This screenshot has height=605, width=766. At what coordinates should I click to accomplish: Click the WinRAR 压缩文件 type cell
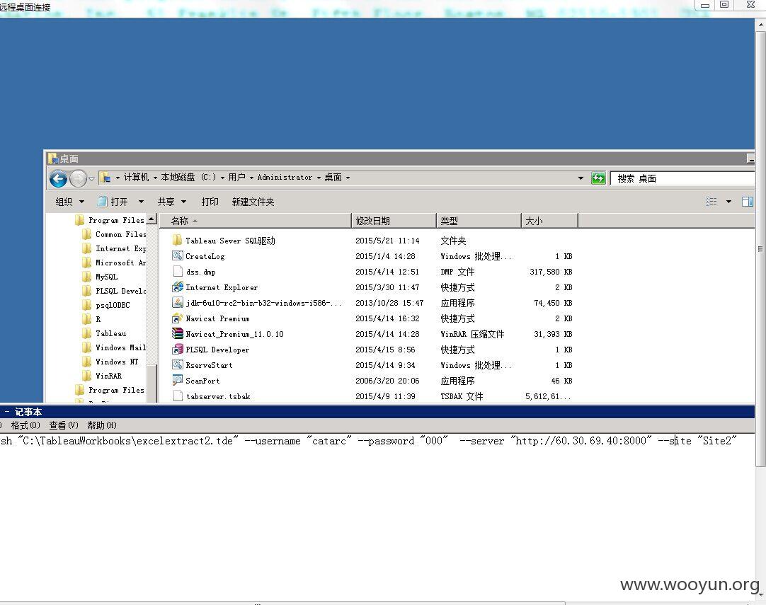point(472,334)
